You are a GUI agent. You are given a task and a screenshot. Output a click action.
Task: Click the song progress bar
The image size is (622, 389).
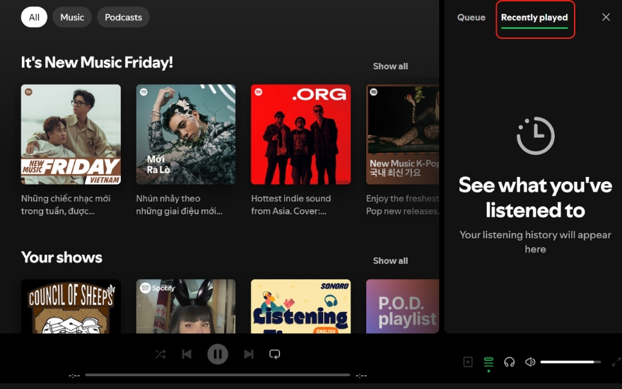click(218, 375)
